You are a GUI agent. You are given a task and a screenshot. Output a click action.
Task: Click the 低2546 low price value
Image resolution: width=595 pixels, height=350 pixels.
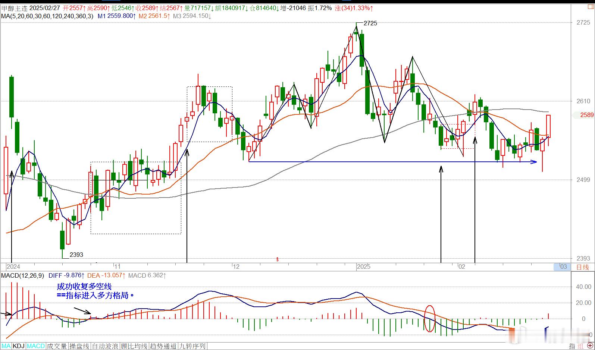point(123,8)
